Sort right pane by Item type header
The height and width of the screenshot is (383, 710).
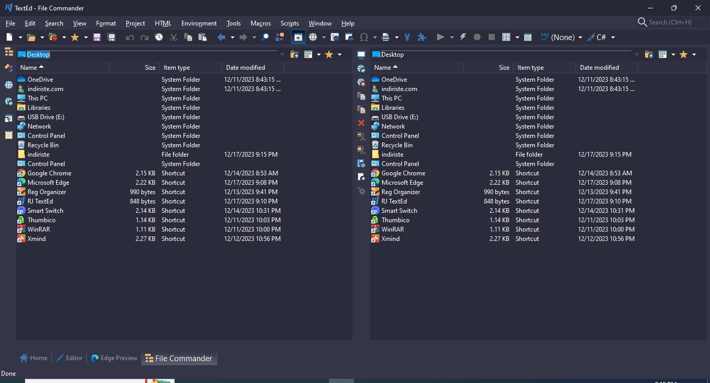[x=544, y=68]
